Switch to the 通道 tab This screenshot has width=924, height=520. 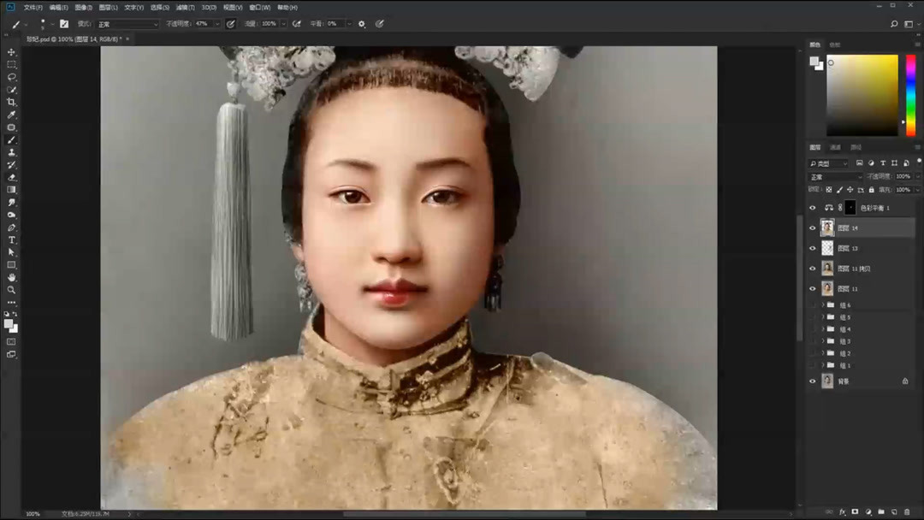click(x=836, y=147)
